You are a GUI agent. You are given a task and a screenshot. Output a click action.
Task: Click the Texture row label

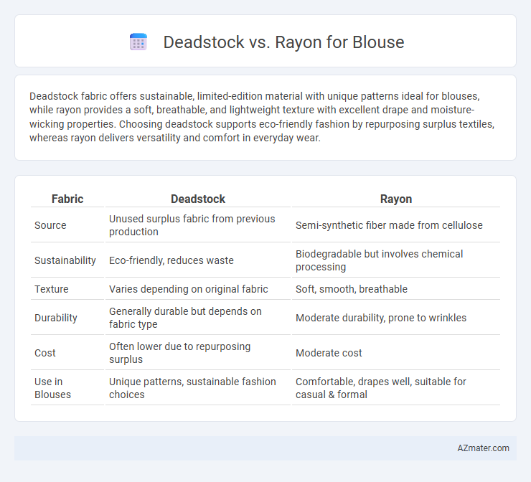tap(52, 289)
